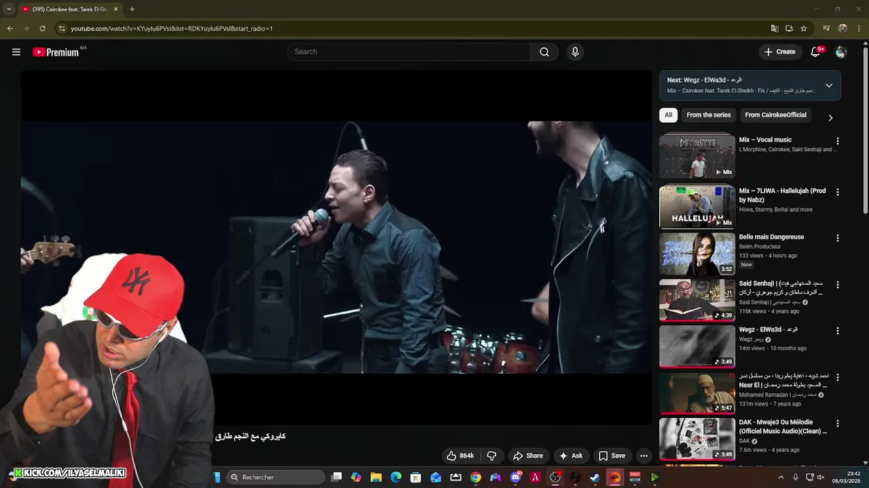Open Mohamed Ramadan Nesr El video thumbnail
This screenshot has width=869, height=488.
coord(697,392)
